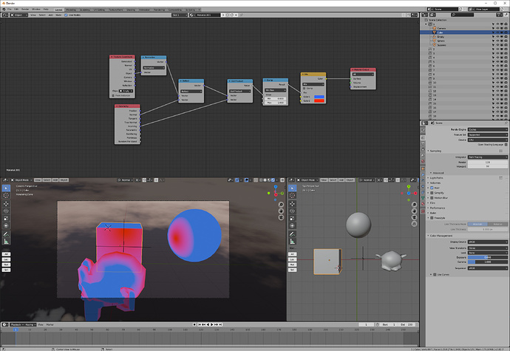
Task: Open the File menu
Action: 10,10
